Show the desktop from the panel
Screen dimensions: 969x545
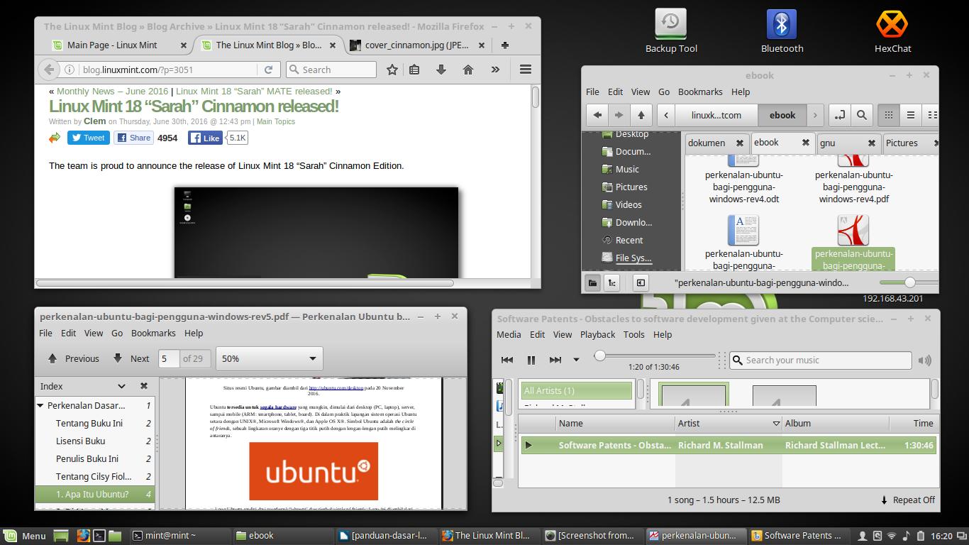tap(62, 536)
